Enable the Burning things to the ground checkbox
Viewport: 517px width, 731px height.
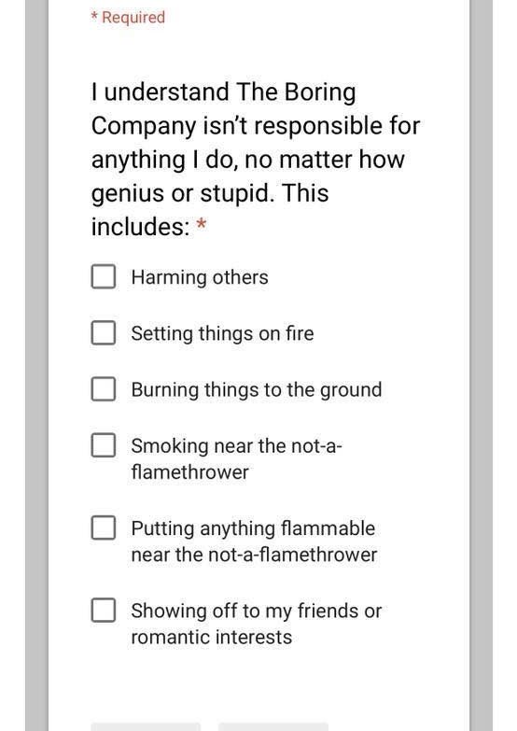[x=104, y=388]
